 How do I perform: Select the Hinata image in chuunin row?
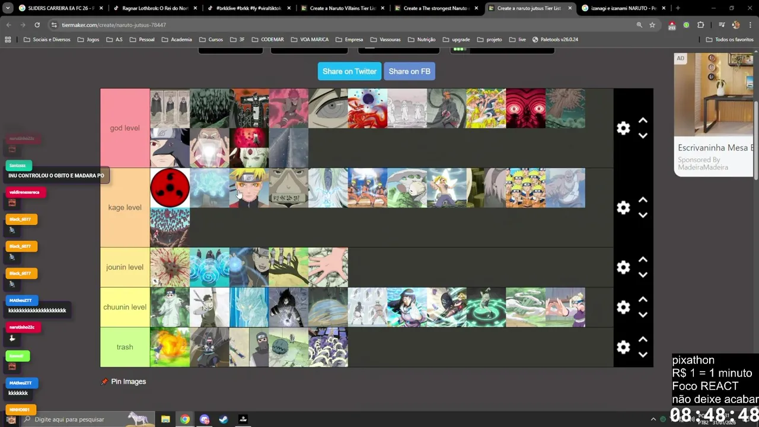pos(407,307)
